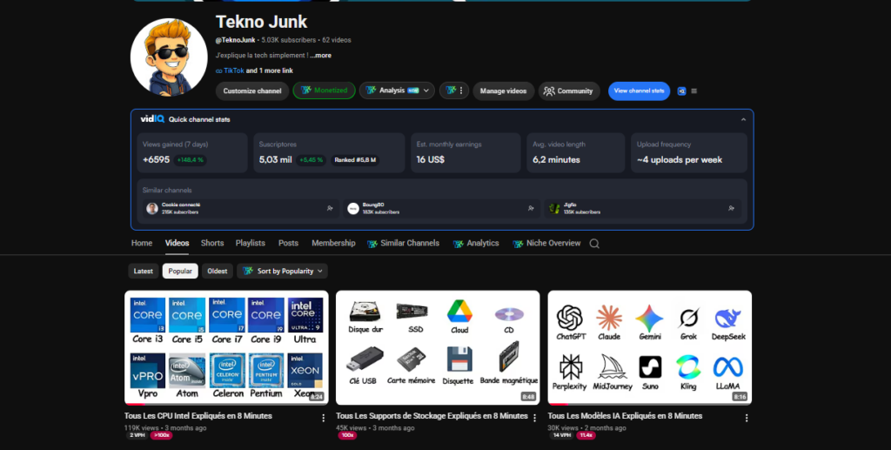This screenshot has width=891, height=450.
Task: Select the Popular filter chip
Action: 180,271
